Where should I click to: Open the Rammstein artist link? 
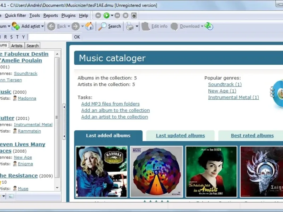(x=29, y=131)
